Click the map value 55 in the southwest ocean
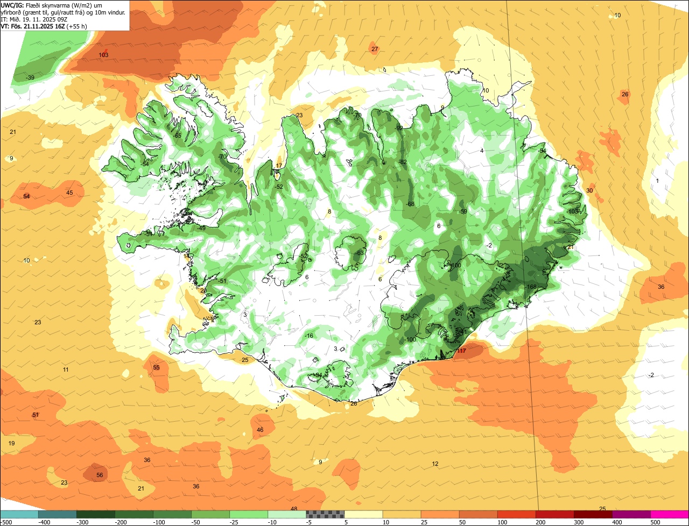Viewport: 689px width, 526px height. [x=157, y=367]
